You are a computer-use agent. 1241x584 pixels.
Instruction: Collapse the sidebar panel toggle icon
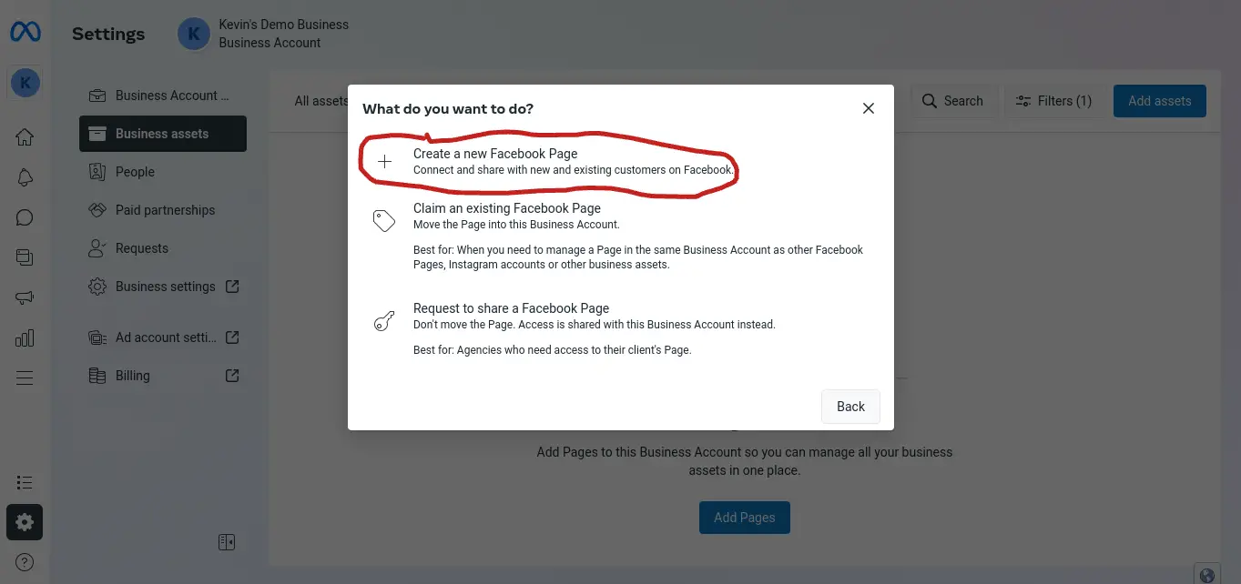[x=227, y=542]
